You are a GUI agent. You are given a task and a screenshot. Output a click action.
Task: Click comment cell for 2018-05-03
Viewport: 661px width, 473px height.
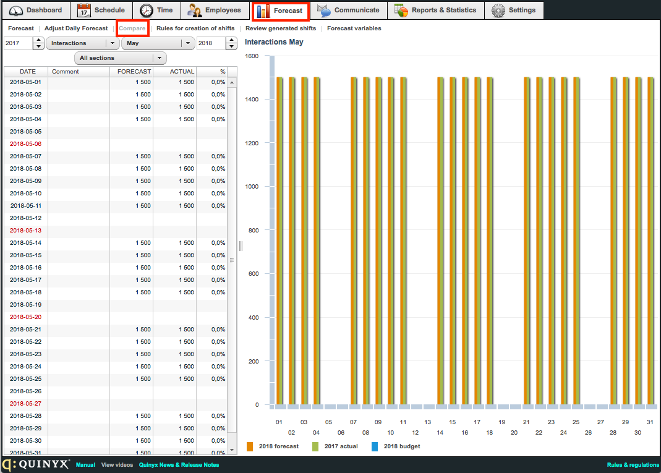click(79, 106)
